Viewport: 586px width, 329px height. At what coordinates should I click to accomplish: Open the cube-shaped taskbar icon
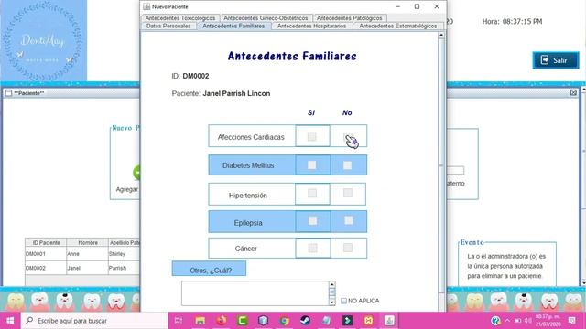263,321
